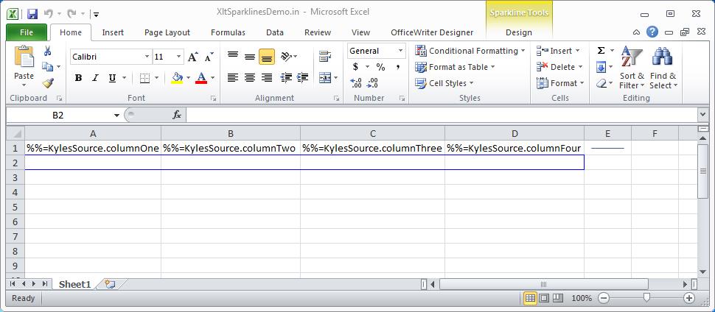
Task: Click the Cut scissors icon
Action: click(x=48, y=51)
